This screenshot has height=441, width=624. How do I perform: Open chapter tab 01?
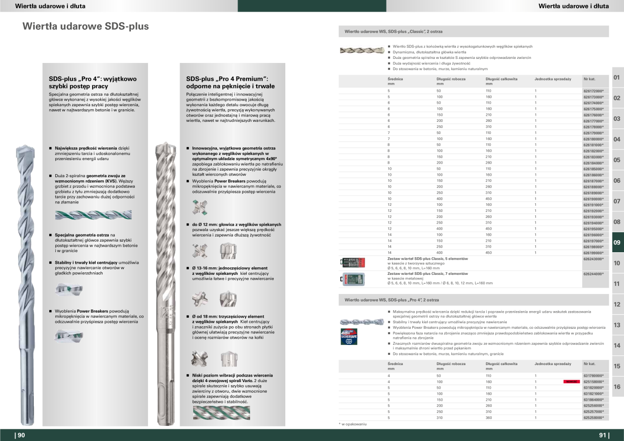[617, 78]
